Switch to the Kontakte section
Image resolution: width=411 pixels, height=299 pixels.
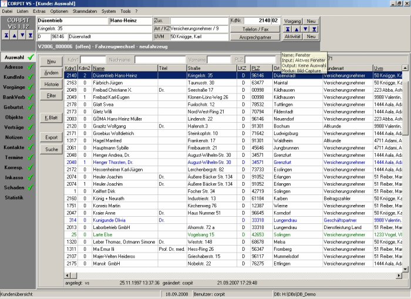pos(18,147)
